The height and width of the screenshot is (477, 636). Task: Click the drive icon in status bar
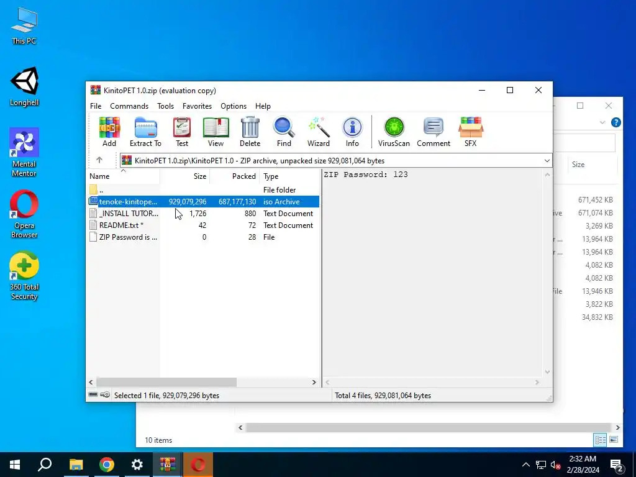point(93,394)
